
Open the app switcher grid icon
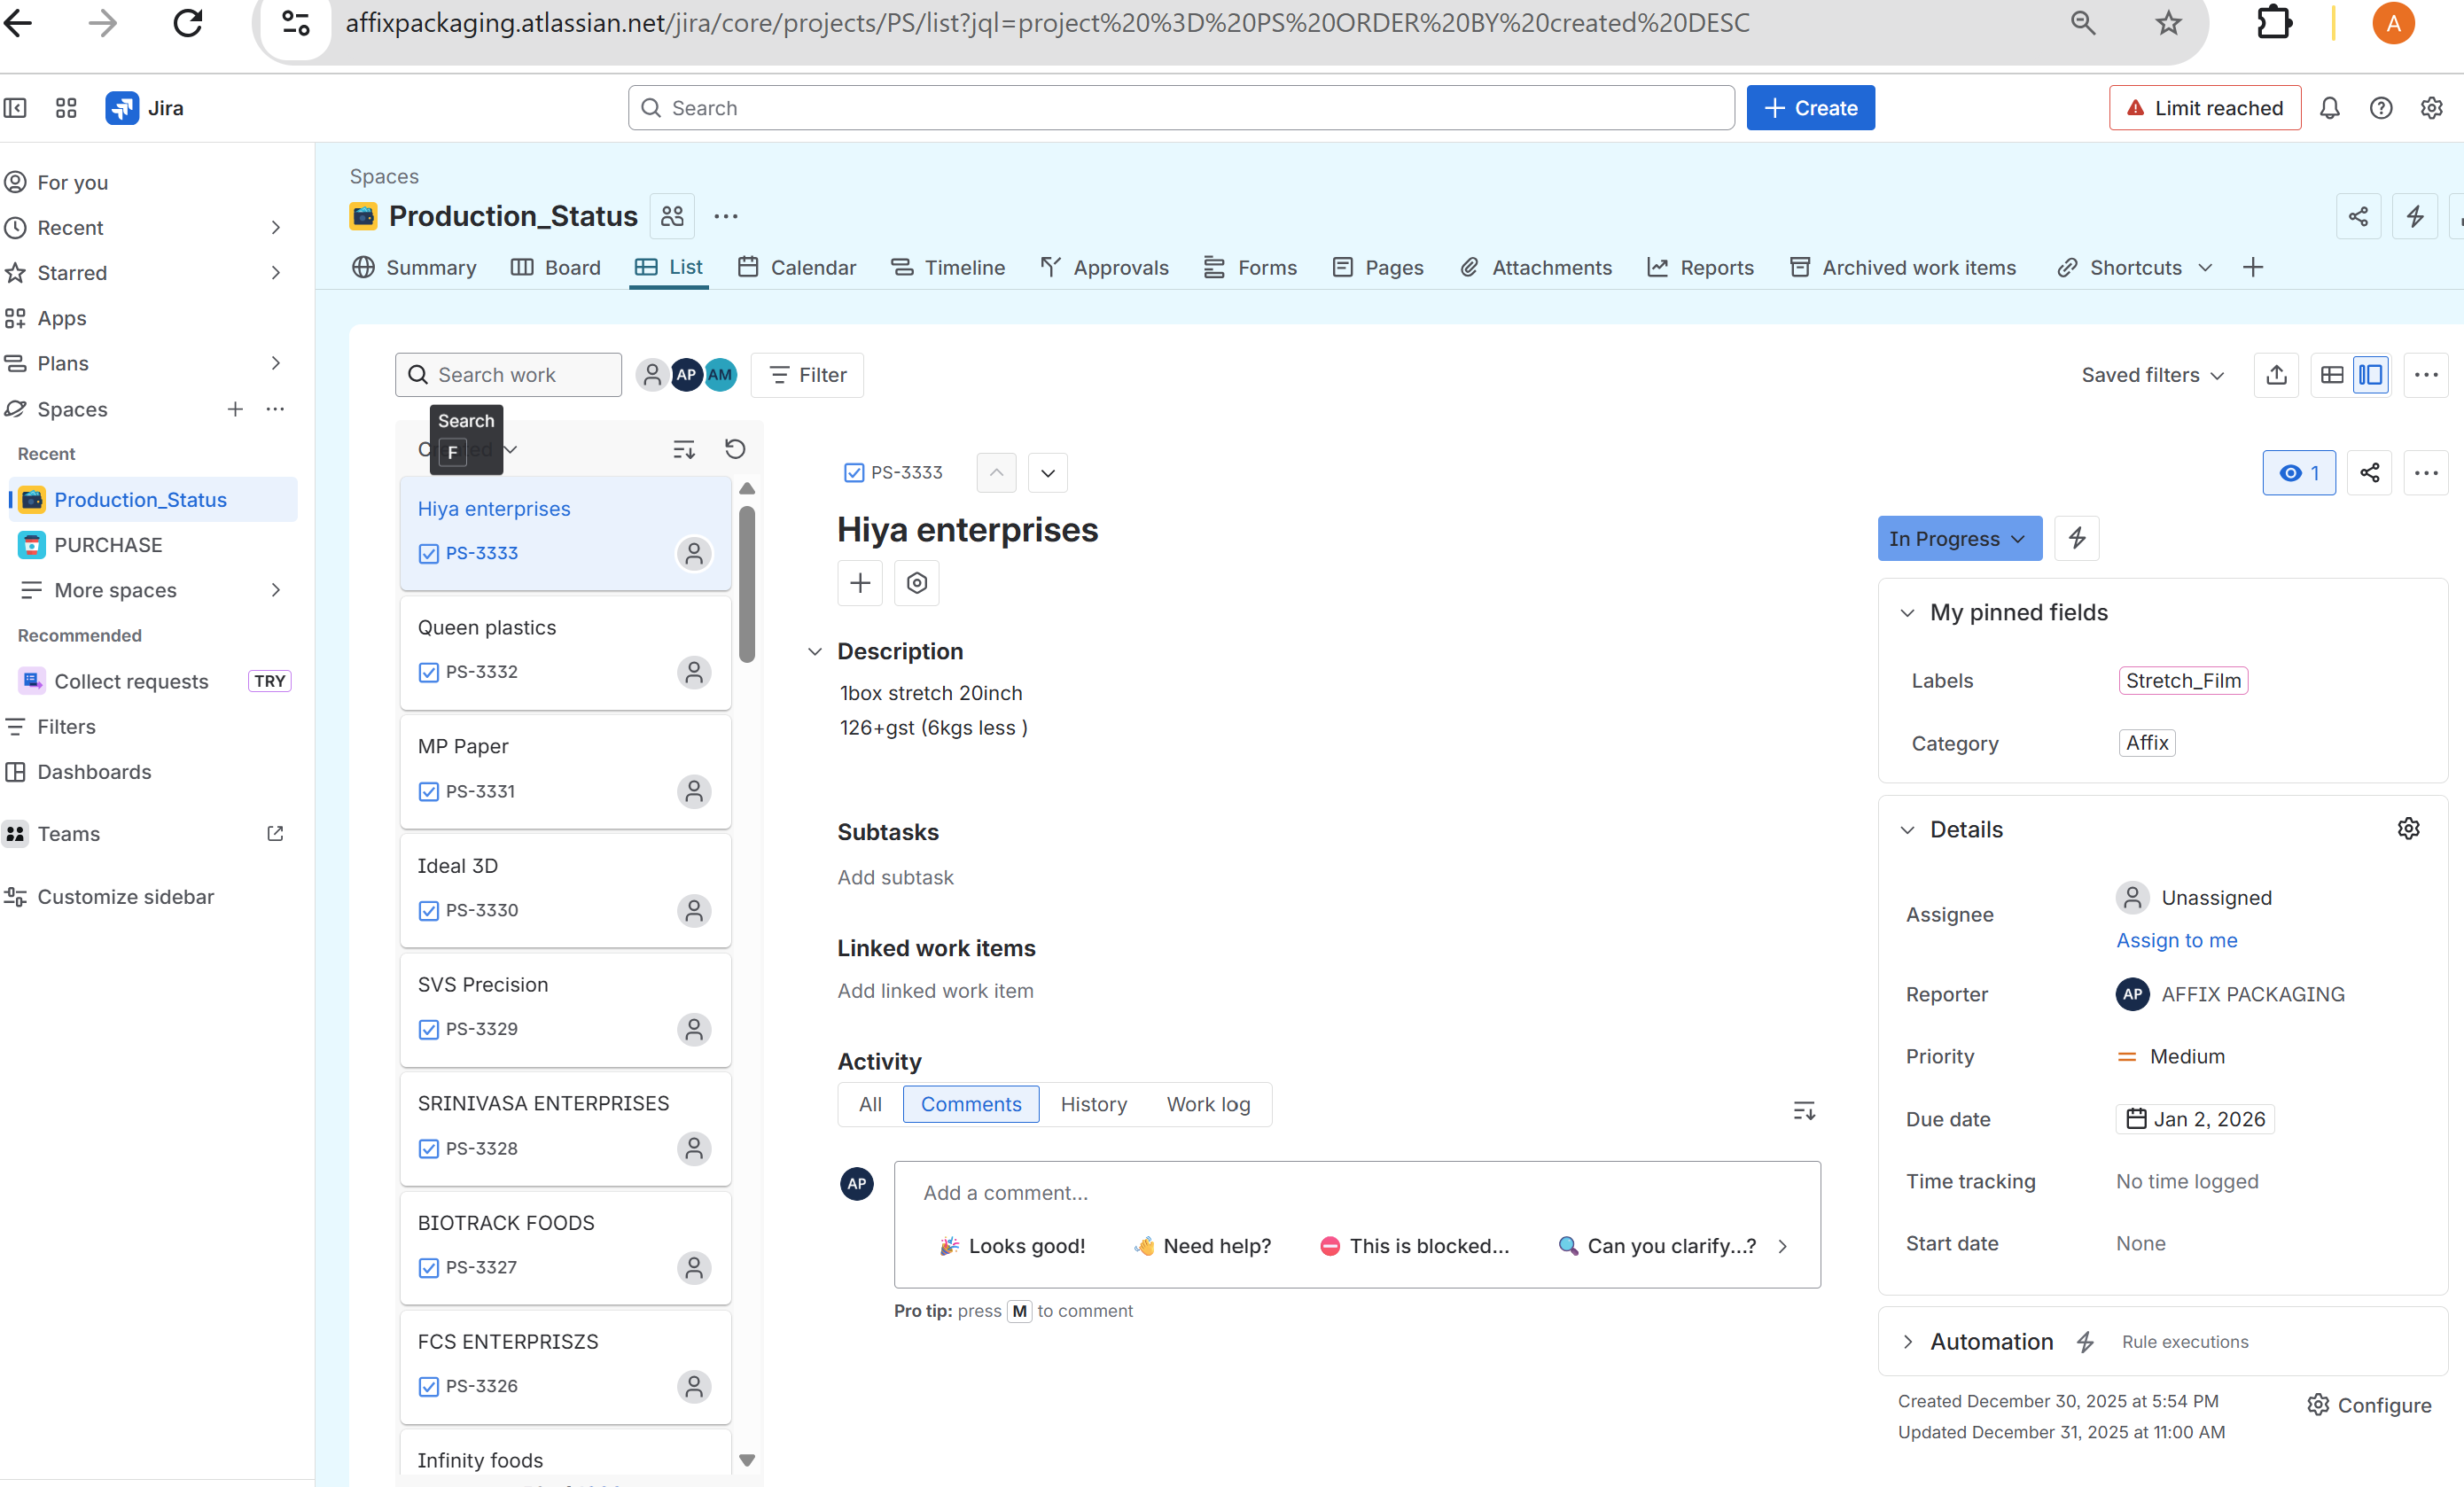[x=66, y=108]
